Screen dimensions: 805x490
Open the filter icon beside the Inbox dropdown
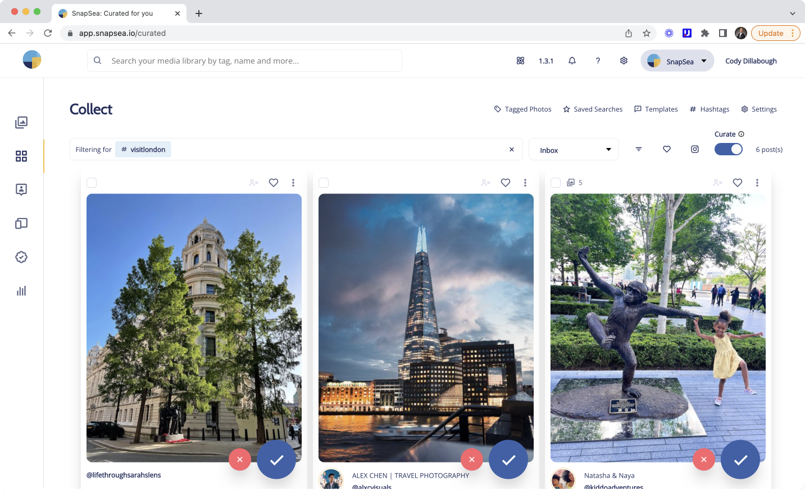638,149
